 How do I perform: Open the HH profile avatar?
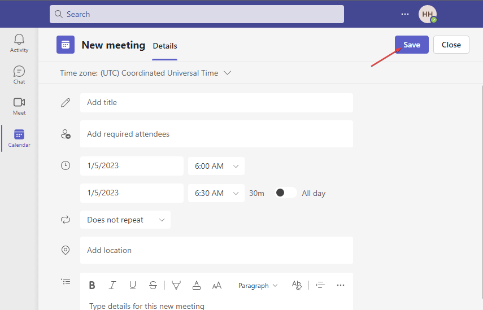click(x=427, y=14)
